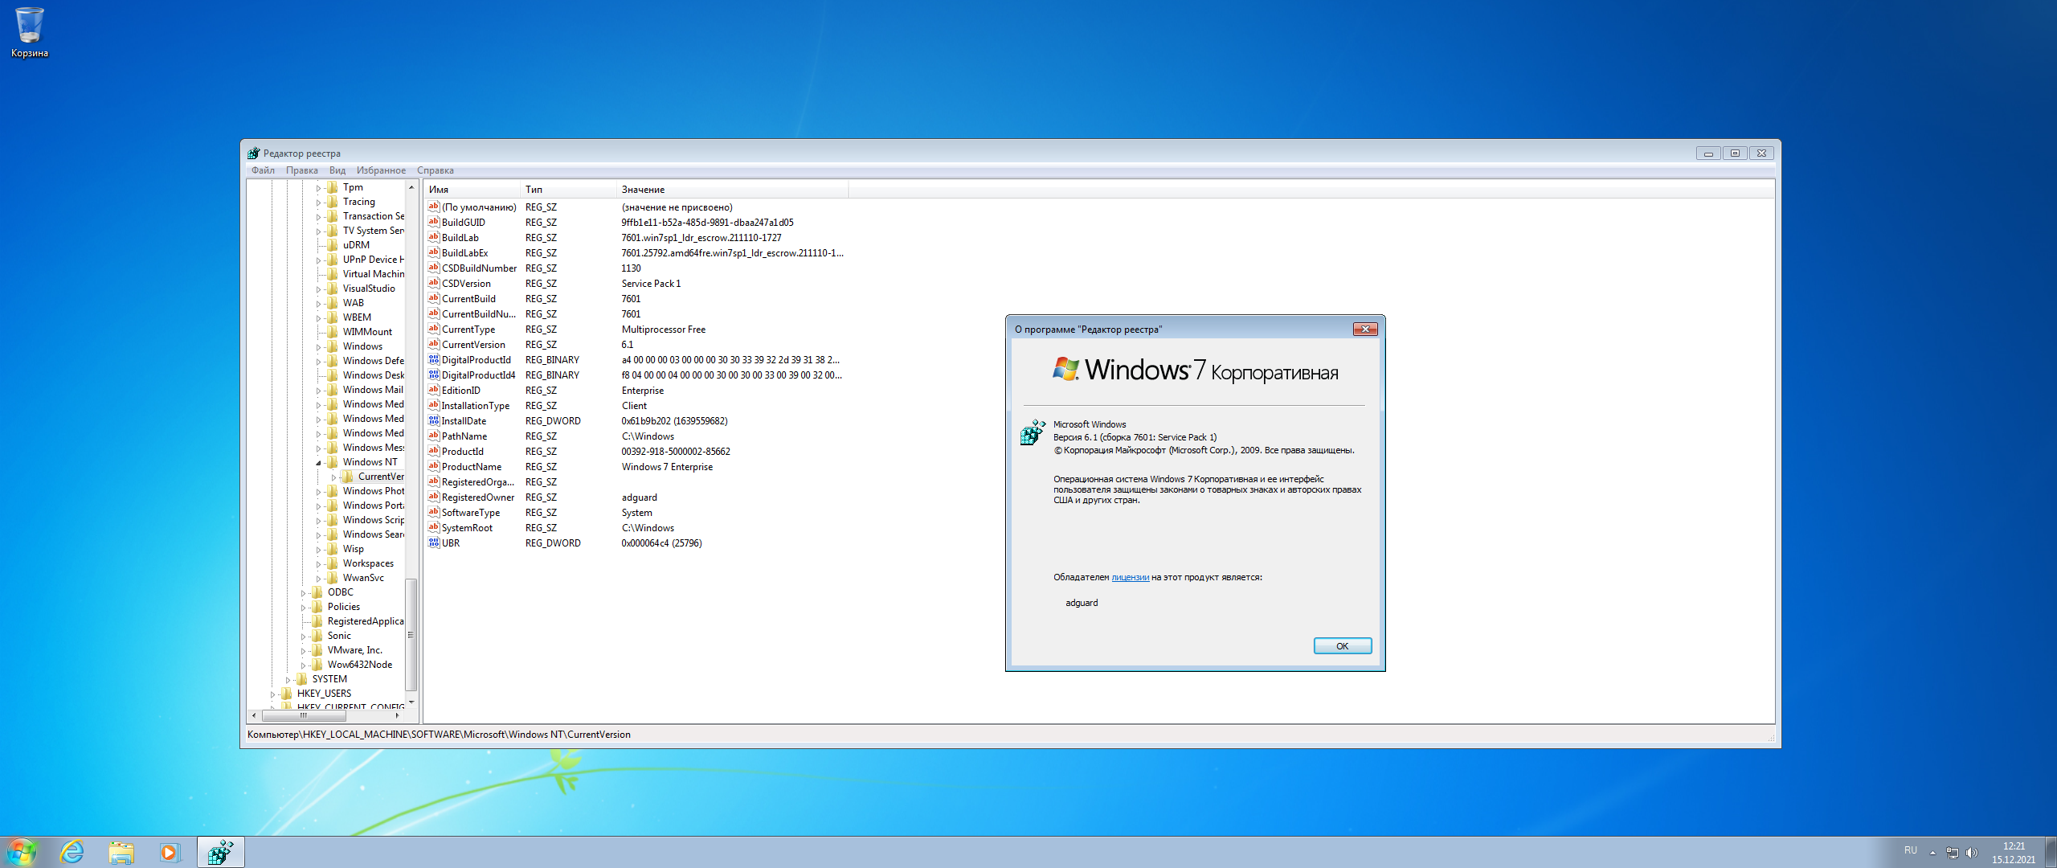
Task: Show hidden tray icons arrow
Action: pos(1932,853)
